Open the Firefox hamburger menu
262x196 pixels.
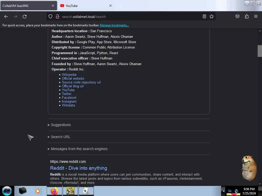pos(256,16)
